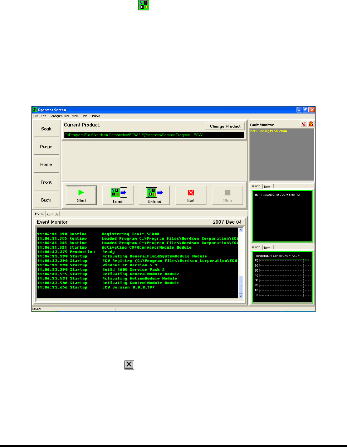Screen dimensions: 347x447
Task: Click the Event Monitor scrollbar thumb
Action: pyautogui.click(x=241, y=284)
